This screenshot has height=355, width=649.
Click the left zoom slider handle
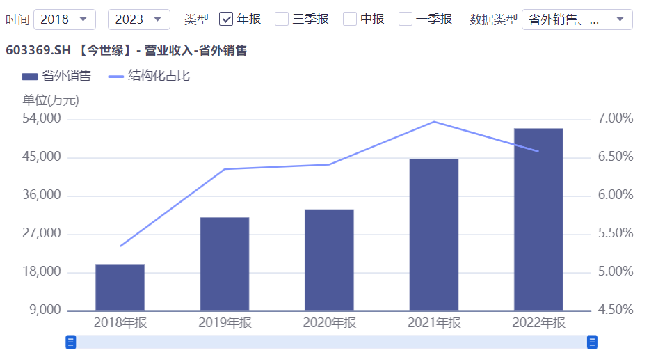(x=71, y=342)
